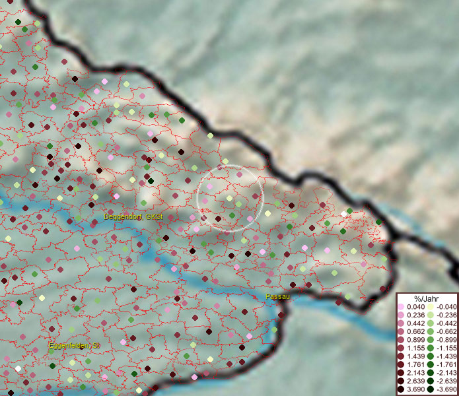Click the 2.143 legend value text
Image resolution: width=459 pixels, height=396 pixels.
(415, 373)
